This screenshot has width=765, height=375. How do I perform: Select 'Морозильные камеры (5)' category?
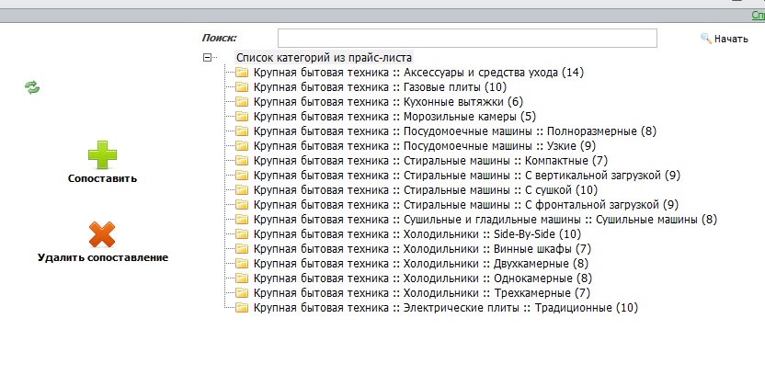coord(394,117)
